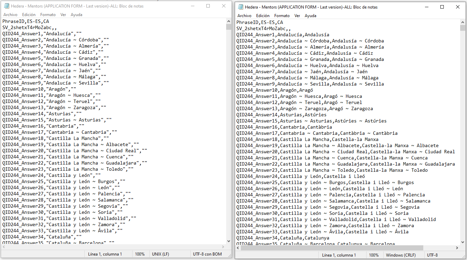Open Ayuda menu in left Notepad window
Viewport: 467px width, 260px height.
[x=77, y=15]
